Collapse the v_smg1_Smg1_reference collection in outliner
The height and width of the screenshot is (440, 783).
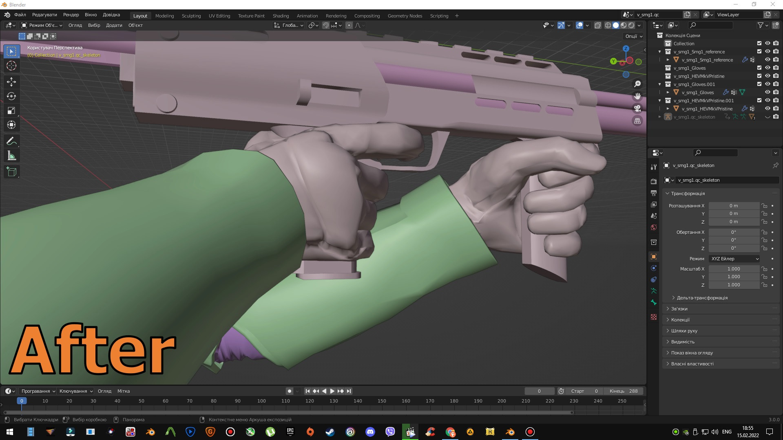(x=659, y=52)
